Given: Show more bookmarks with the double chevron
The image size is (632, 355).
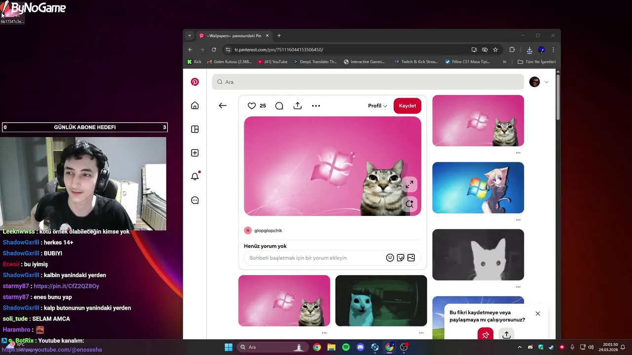Looking at the screenshot, I should pos(504,62).
